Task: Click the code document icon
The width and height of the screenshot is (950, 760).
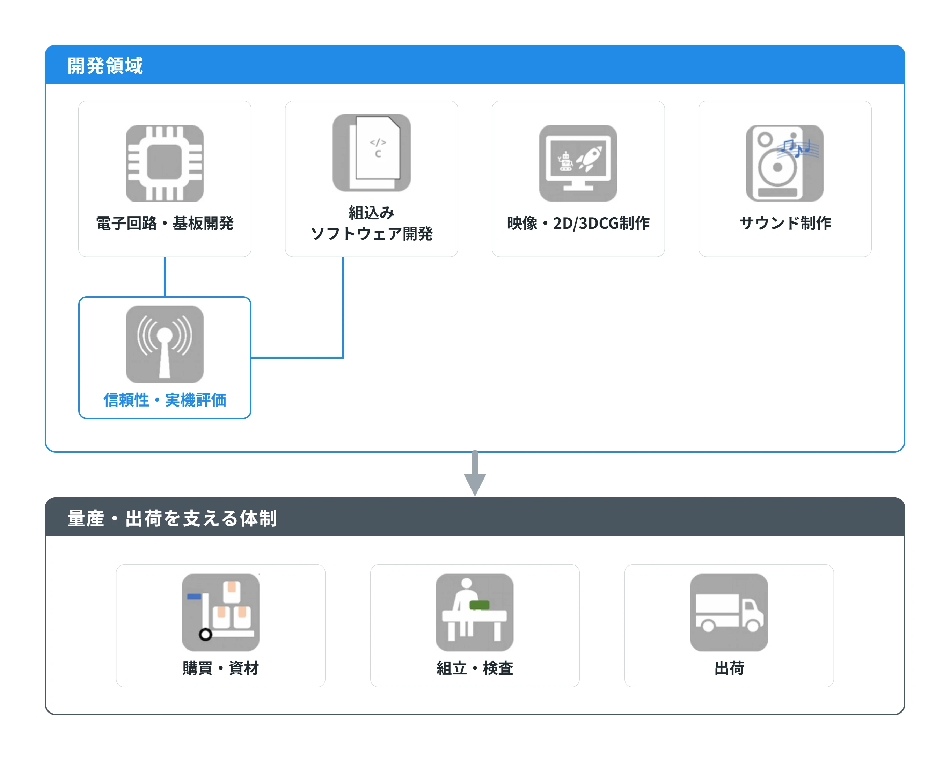Action: pos(372,153)
